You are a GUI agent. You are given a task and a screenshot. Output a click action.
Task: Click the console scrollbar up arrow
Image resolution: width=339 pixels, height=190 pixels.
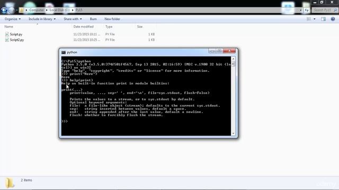pos(233,59)
